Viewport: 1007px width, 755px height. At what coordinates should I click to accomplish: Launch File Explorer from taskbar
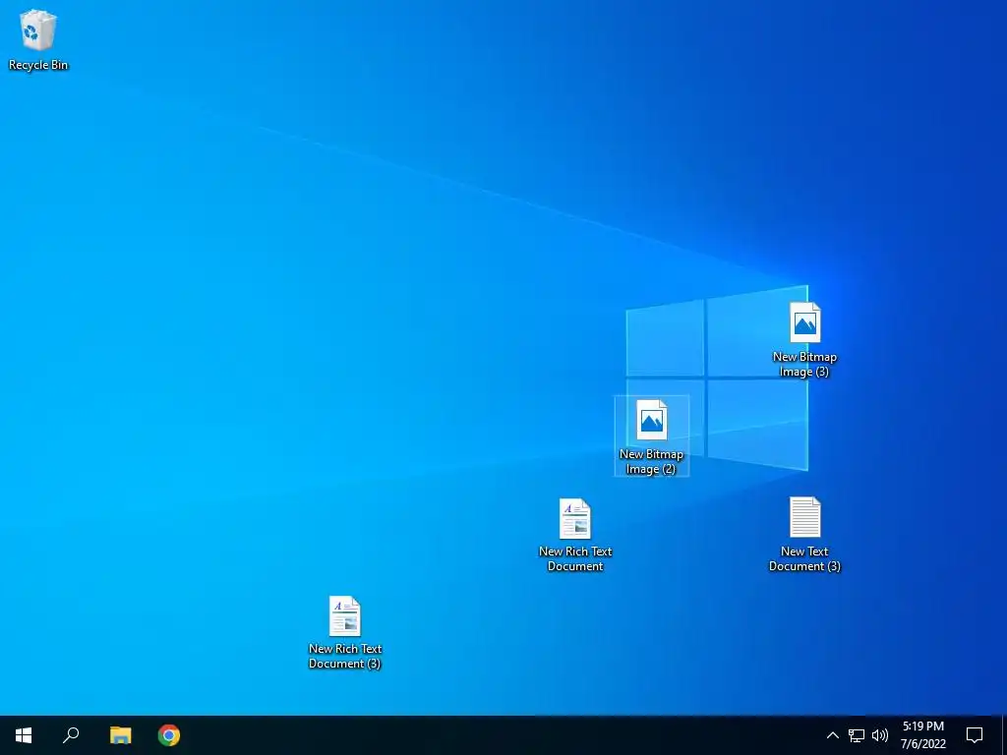click(x=120, y=735)
